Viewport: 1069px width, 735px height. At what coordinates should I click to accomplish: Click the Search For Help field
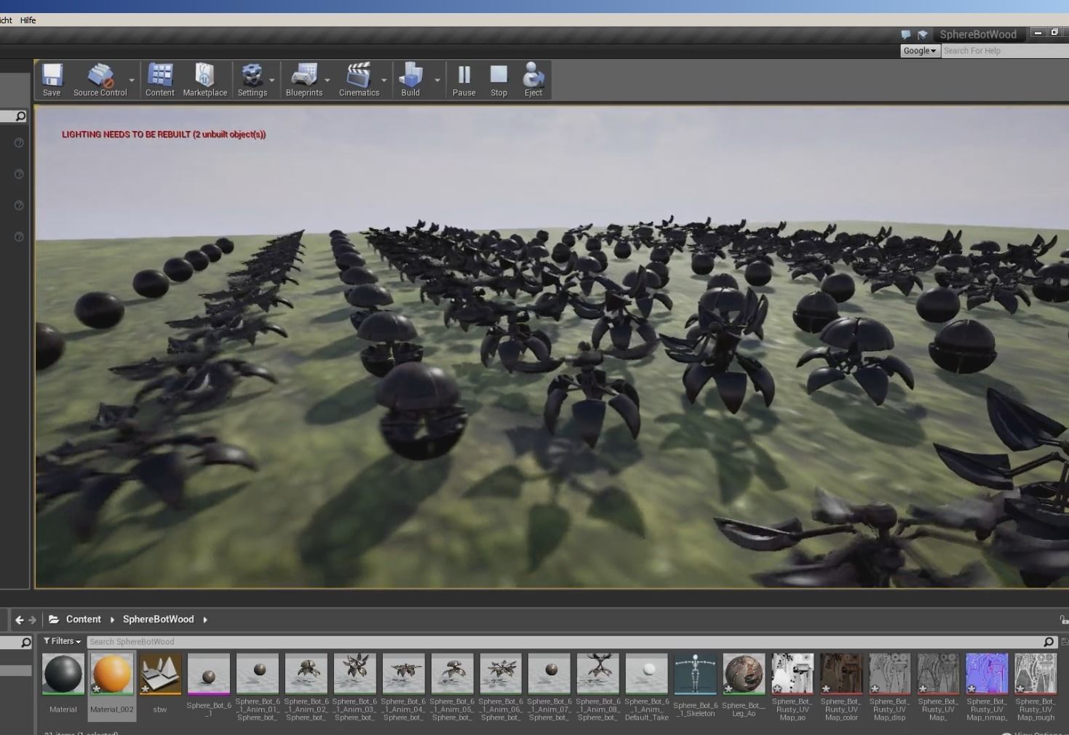[x=1005, y=51]
